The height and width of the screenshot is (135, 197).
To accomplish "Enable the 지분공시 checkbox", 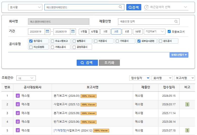I will pyautogui.click(x=96, y=41).
